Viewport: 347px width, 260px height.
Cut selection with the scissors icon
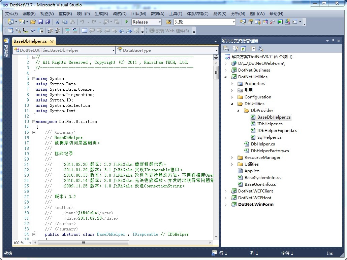pos(57,22)
